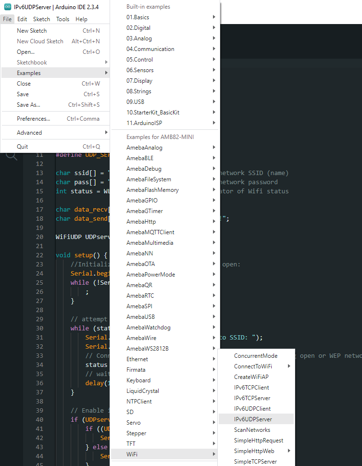The height and width of the screenshot is (466, 362).
Task: Expand the AmebaBLE examples submenu
Action: click(x=140, y=158)
